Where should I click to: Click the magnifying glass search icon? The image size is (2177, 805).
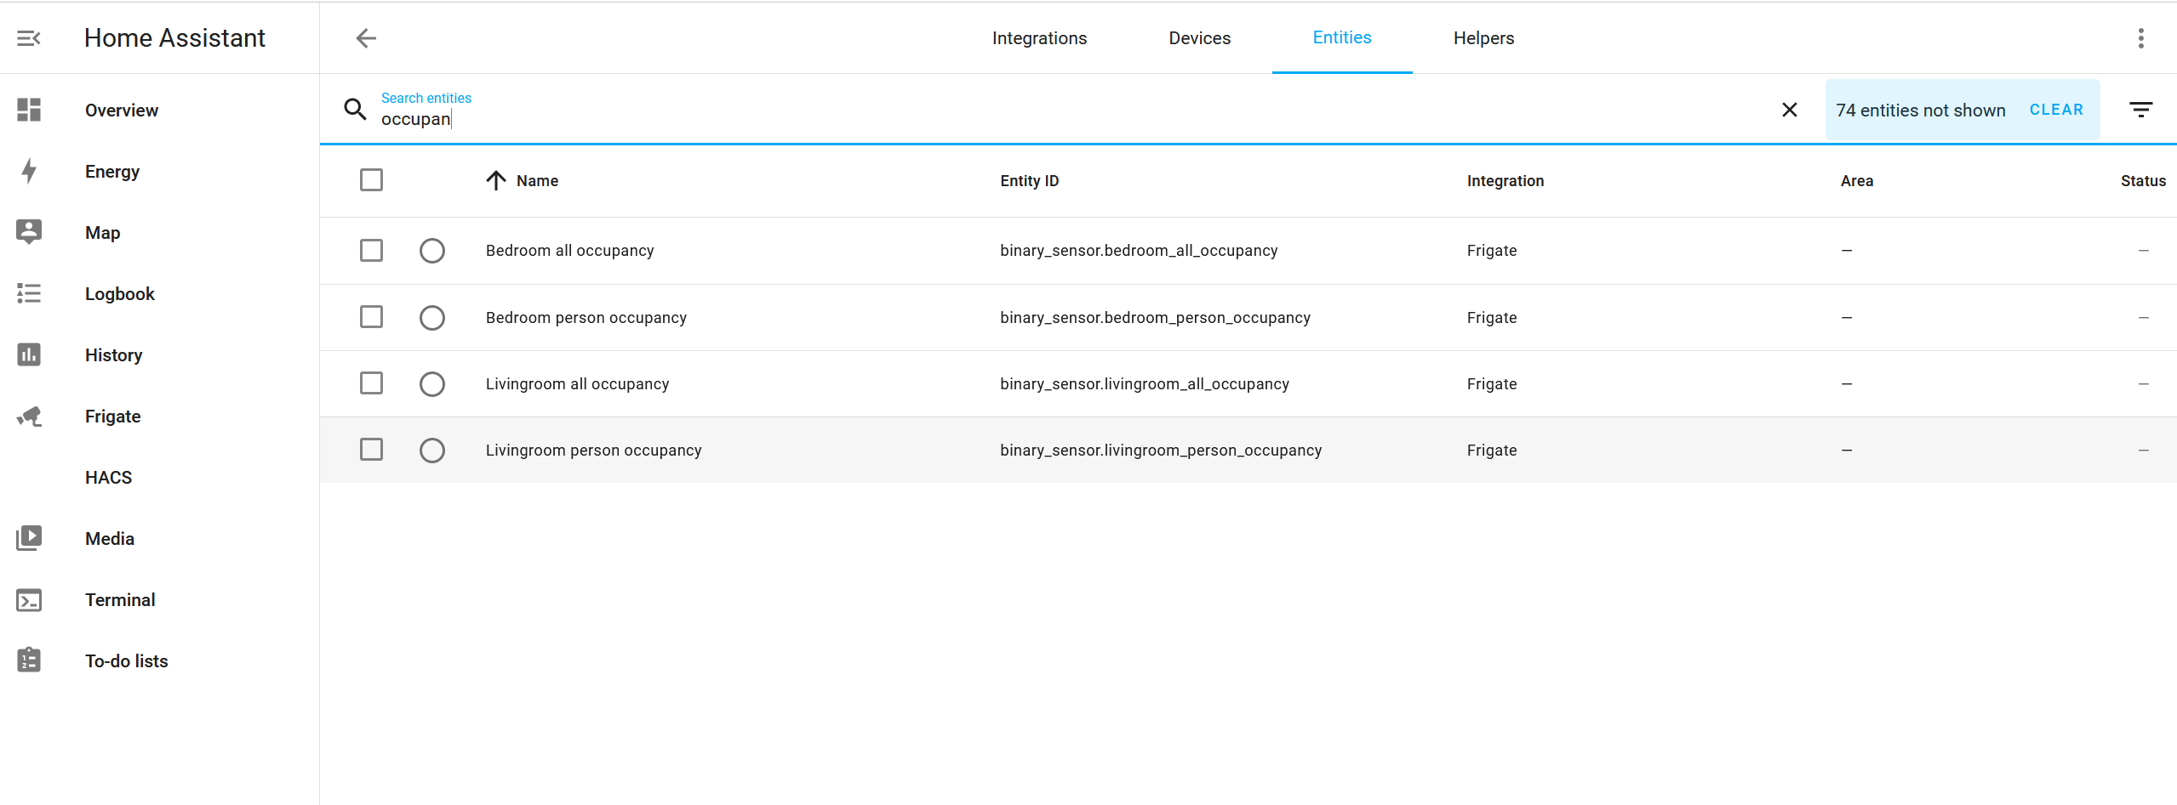tap(355, 109)
